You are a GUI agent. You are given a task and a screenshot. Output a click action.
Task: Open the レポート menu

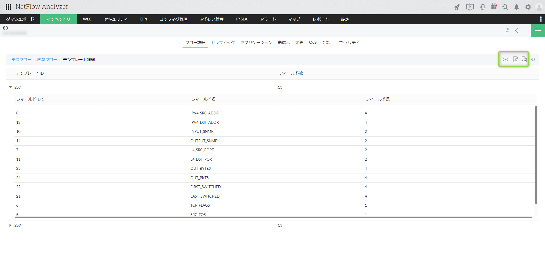tap(321, 19)
